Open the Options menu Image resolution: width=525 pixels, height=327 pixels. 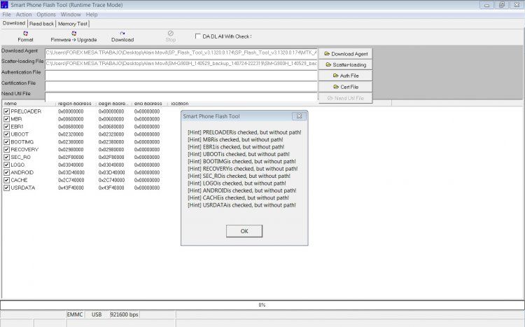pos(46,15)
